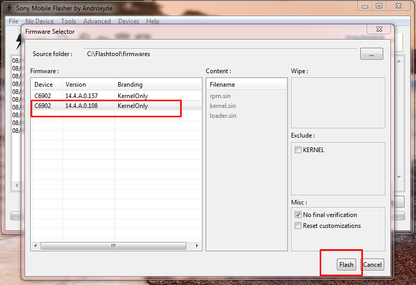Close the Firmware Selector dialog
Image resolution: width=416 pixels, height=285 pixels.
click(x=379, y=29)
